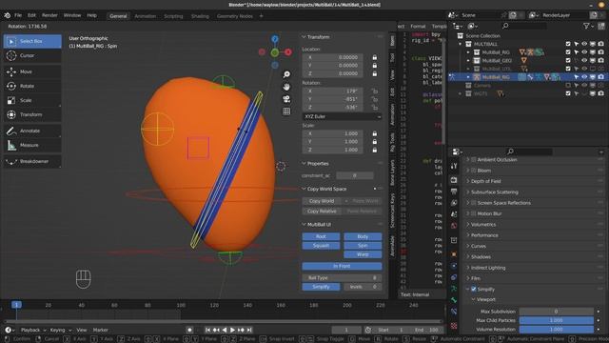Enable the Motion Blur checkbox
Image resolution: width=609 pixels, height=343 pixels.
(x=474, y=213)
